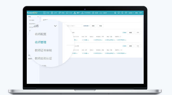Select the 用户 user icon in top bar

pyautogui.click(x=75, y=13)
